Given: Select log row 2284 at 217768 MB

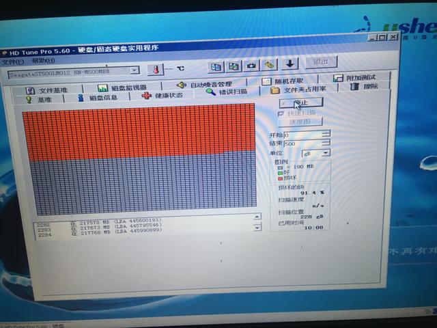Looking at the screenshot, I should 100,233.
